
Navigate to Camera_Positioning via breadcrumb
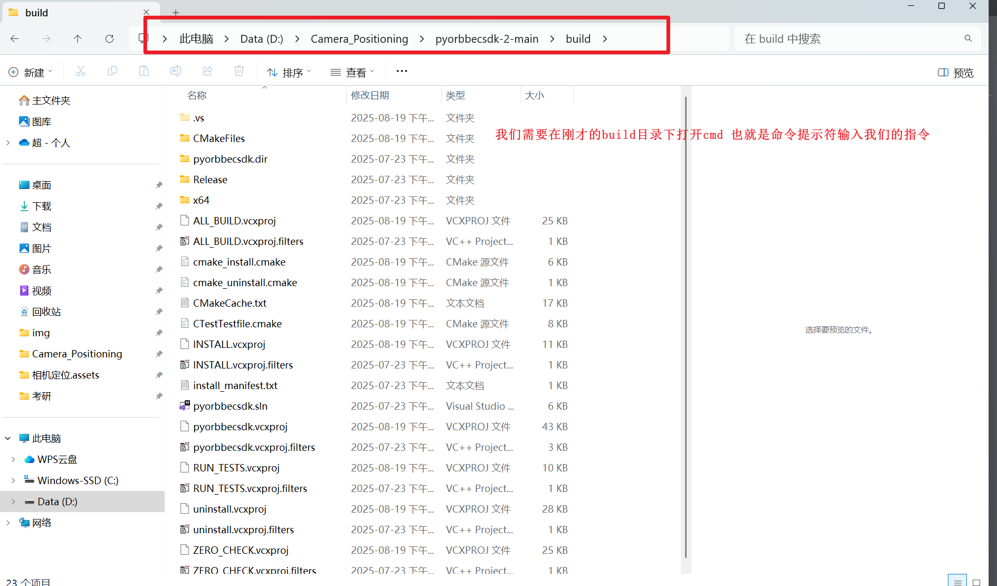click(359, 38)
